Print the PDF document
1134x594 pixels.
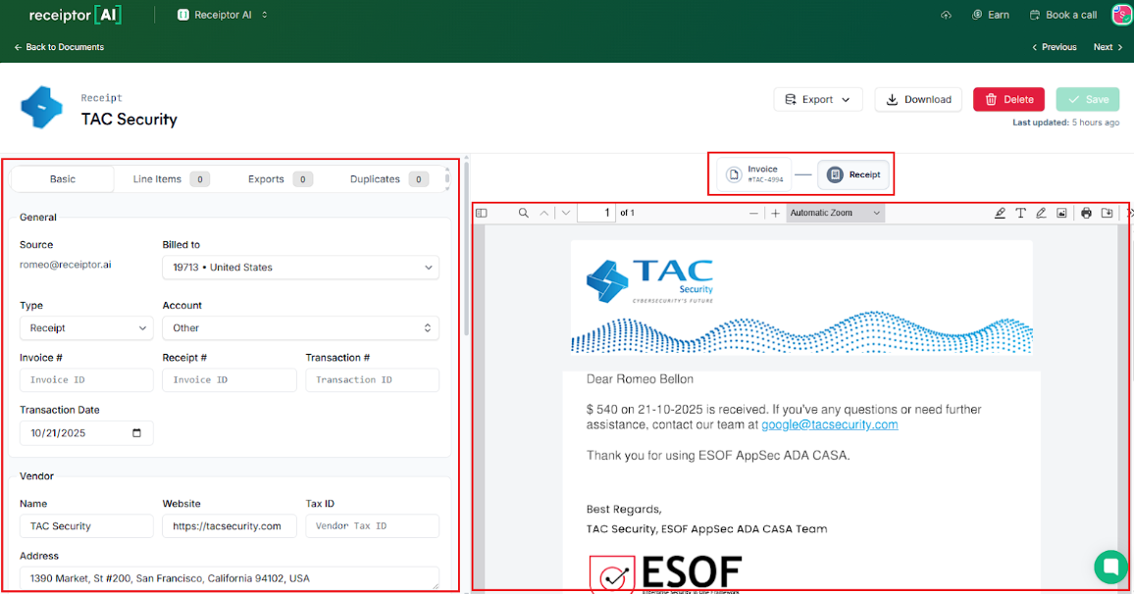(1086, 213)
